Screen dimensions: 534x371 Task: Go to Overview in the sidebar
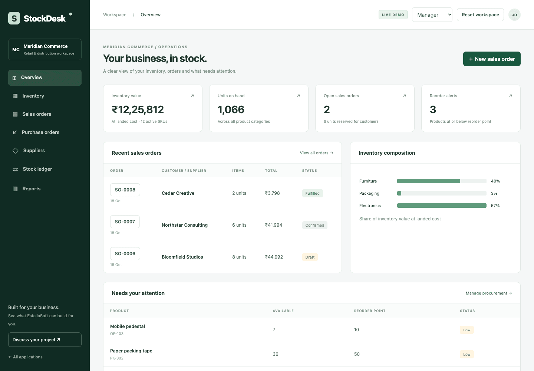[x=45, y=78]
